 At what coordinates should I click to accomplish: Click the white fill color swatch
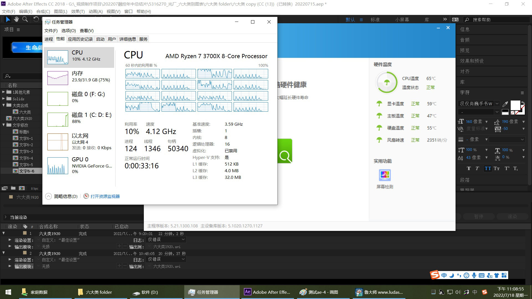pyautogui.click(x=515, y=105)
